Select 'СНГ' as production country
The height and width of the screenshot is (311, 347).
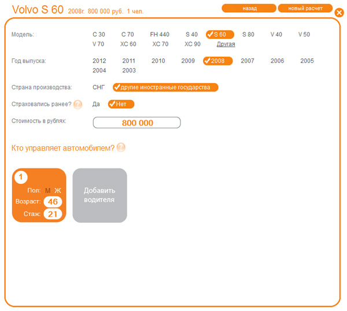pyautogui.click(x=99, y=87)
